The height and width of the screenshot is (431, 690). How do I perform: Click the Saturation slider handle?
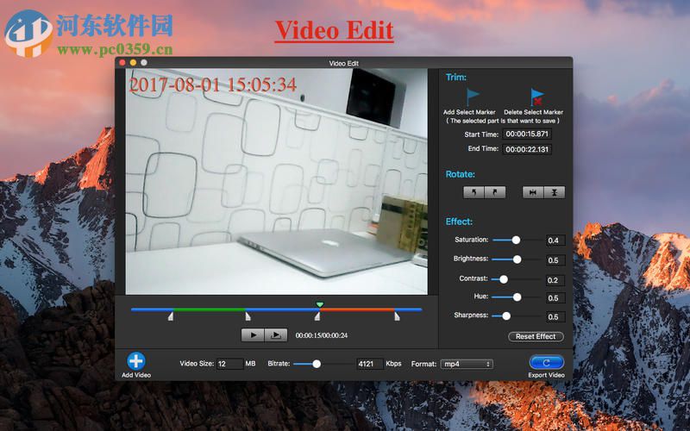pyautogui.click(x=516, y=240)
